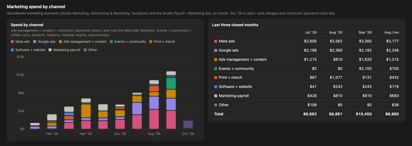Click Marketing payroll Jul value $428
This screenshot has height=146, width=412.
pos(312,96)
